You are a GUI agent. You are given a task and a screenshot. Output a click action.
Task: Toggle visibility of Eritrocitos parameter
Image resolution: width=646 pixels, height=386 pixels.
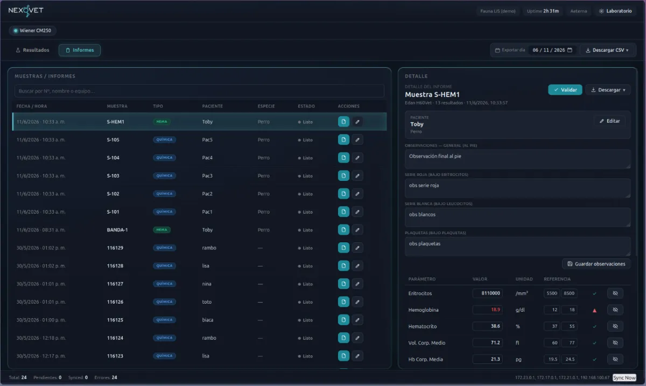(x=615, y=293)
